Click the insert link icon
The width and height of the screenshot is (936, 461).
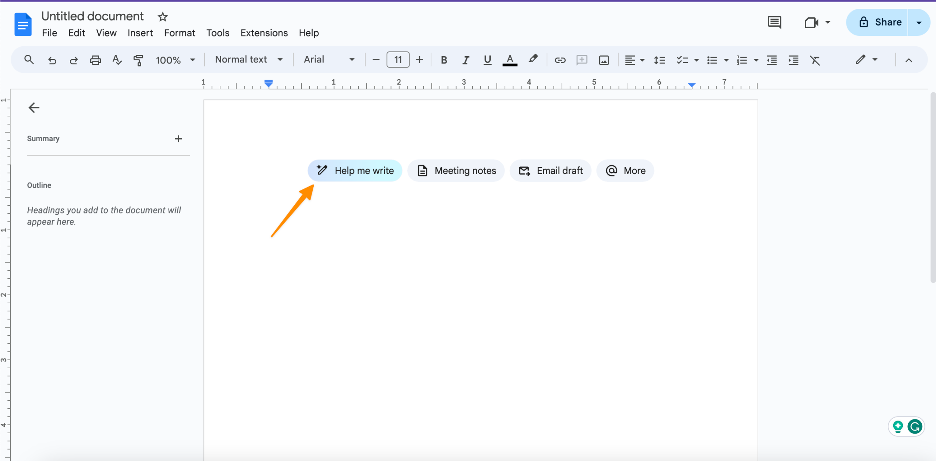(x=560, y=60)
